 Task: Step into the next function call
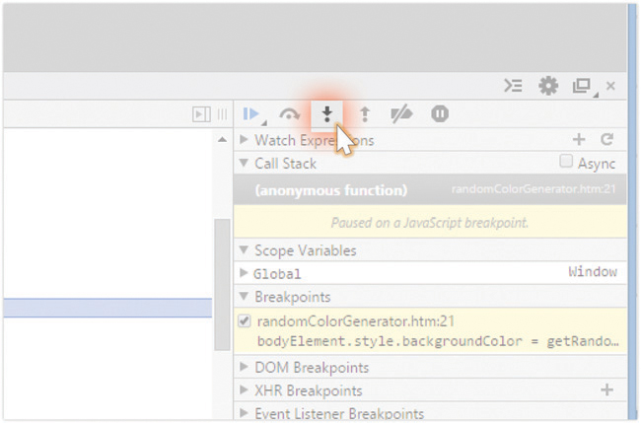326,114
